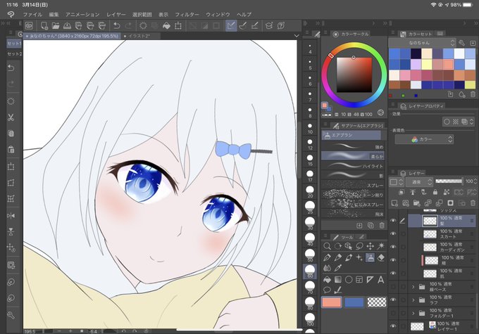The width and height of the screenshot is (479, 334).
Task: Select the airbrush tool icon
Action: click(371, 257)
